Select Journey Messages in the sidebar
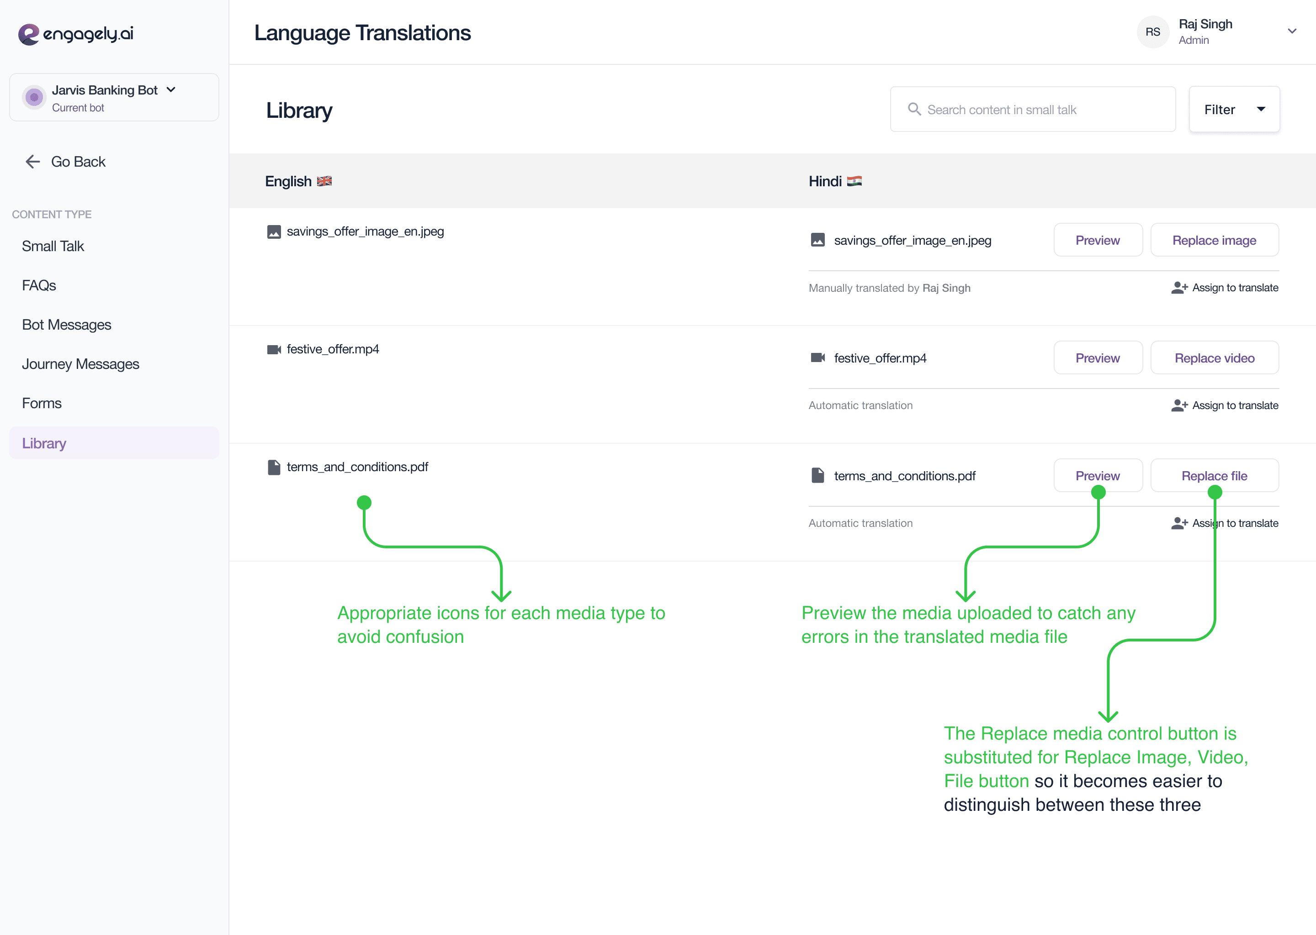 pyautogui.click(x=81, y=364)
